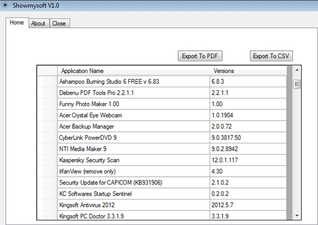The image size is (318, 225).
Task: Select Kingsoft PC Doctor 3.3.1.9 name cell
Action: [133, 216]
